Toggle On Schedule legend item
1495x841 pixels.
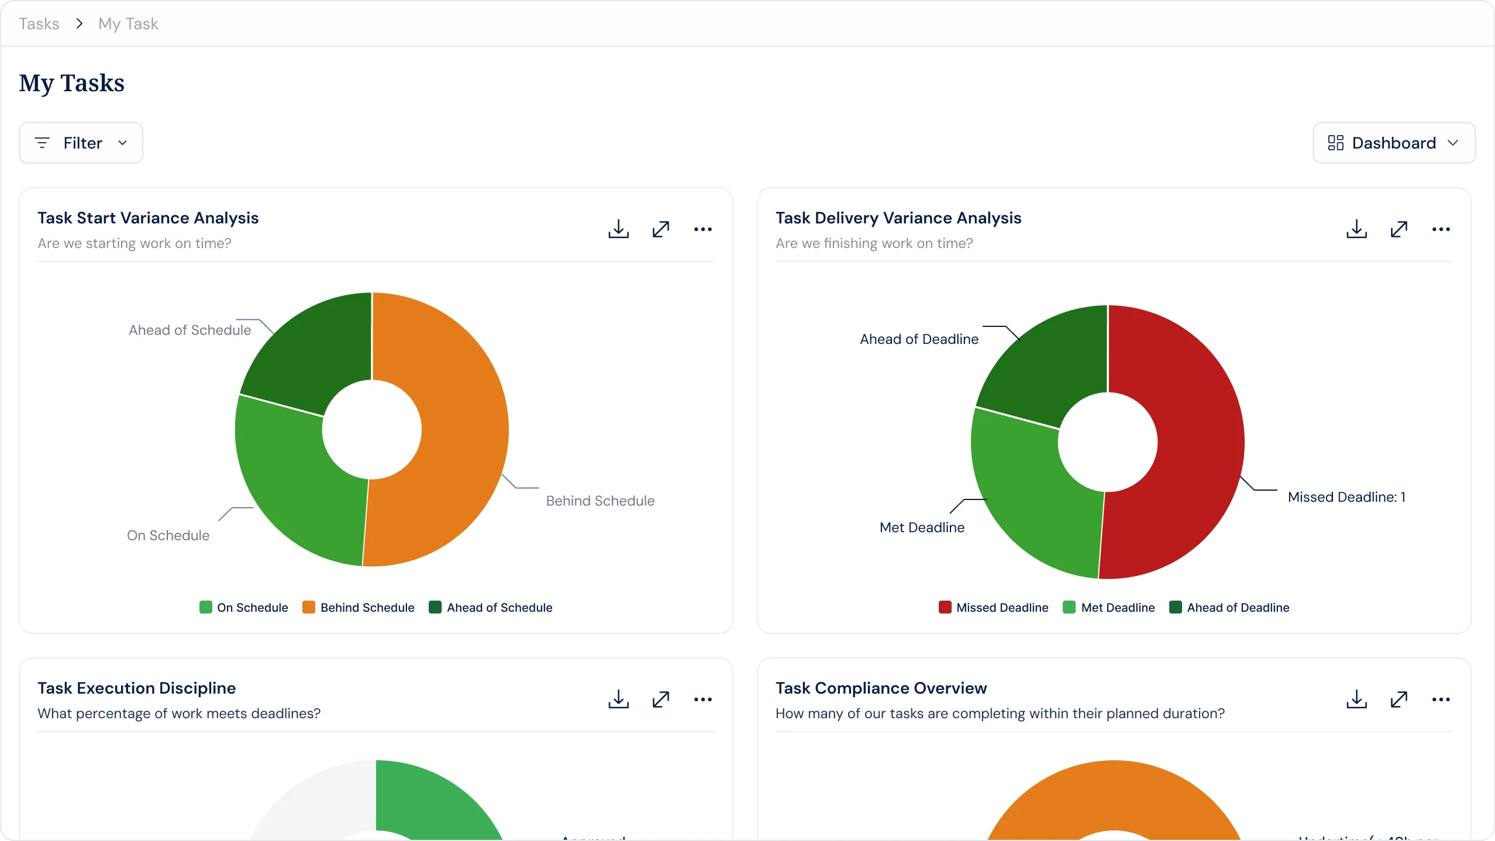244,608
